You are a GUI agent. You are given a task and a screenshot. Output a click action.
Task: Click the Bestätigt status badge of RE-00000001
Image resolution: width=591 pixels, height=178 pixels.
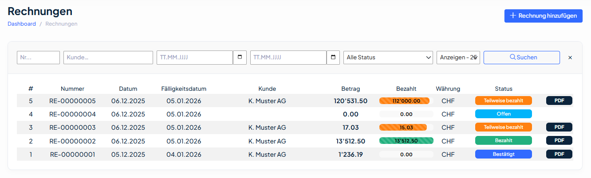tap(503, 154)
